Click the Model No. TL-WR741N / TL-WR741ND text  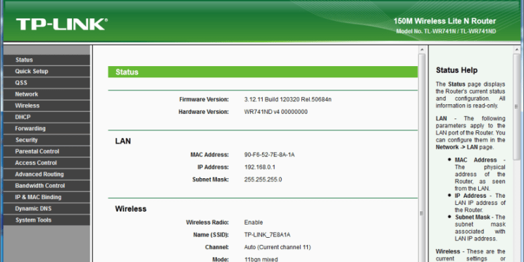[446, 31]
